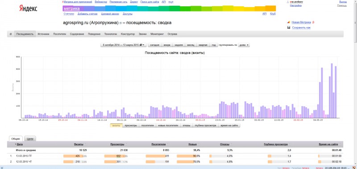This screenshot has height=169, width=357.
Task: Open the Звонки menu
Action: [x=142, y=34]
